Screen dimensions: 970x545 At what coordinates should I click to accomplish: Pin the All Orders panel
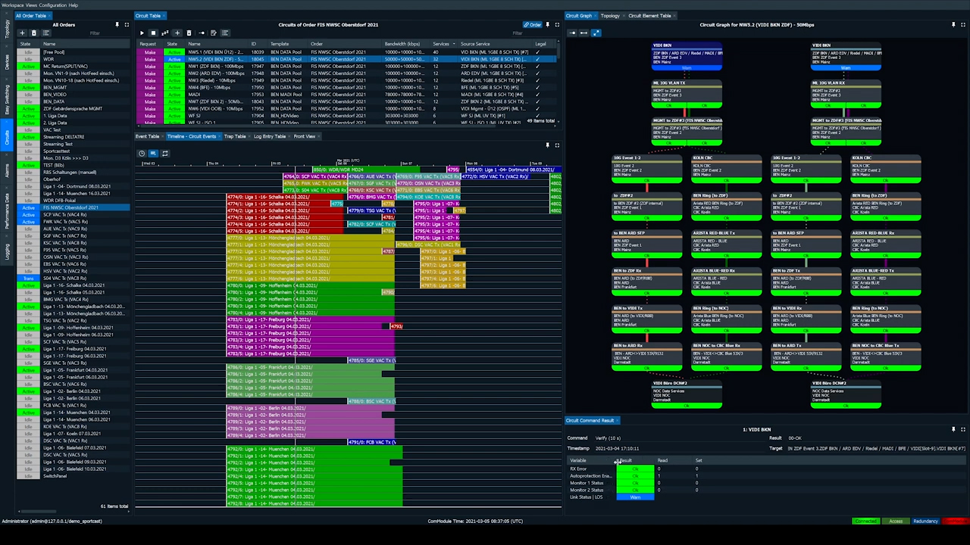(x=117, y=25)
